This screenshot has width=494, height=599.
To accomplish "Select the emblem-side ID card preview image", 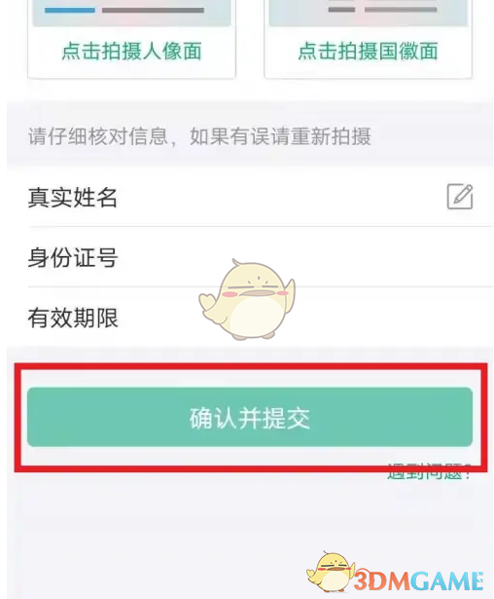I will coord(369,13).
